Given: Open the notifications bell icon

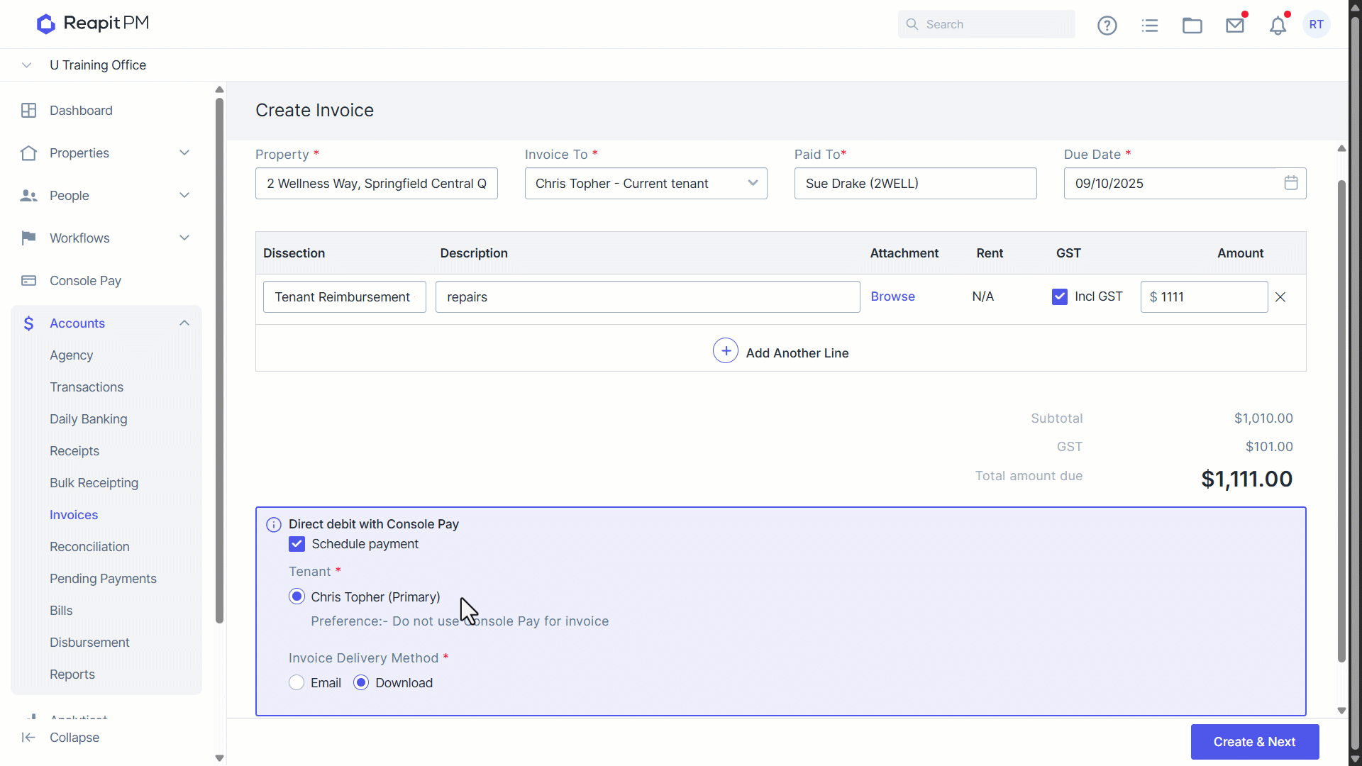Looking at the screenshot, I should [1278, 26].
